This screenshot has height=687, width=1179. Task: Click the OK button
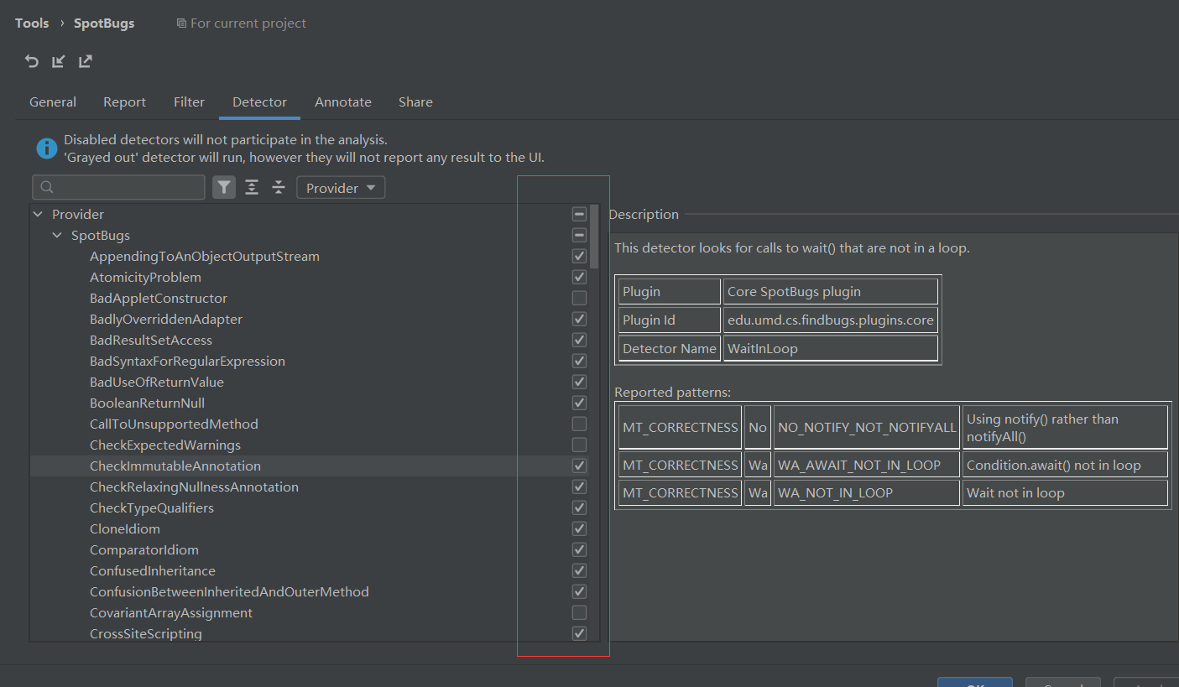(x=974, y=684)
